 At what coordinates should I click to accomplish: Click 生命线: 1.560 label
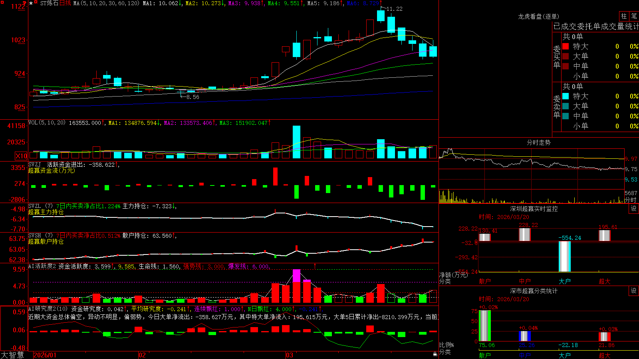[x=159, y=266]
